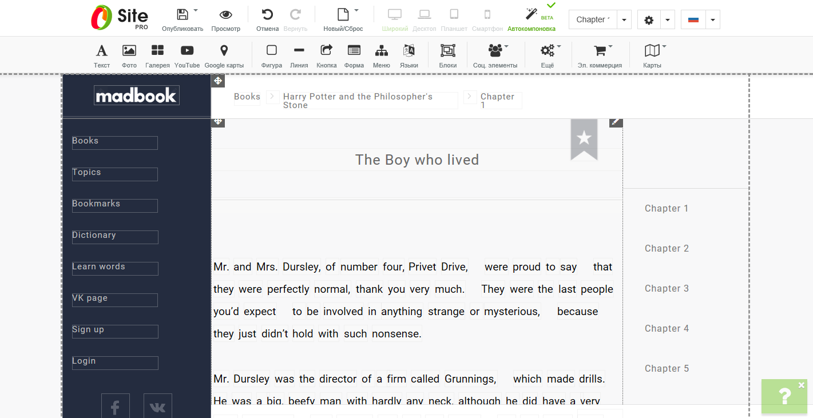Expand the settings gear dropdown arrow
The width and height of the screenshot is (813, 418).
click(x=668, y=19)
